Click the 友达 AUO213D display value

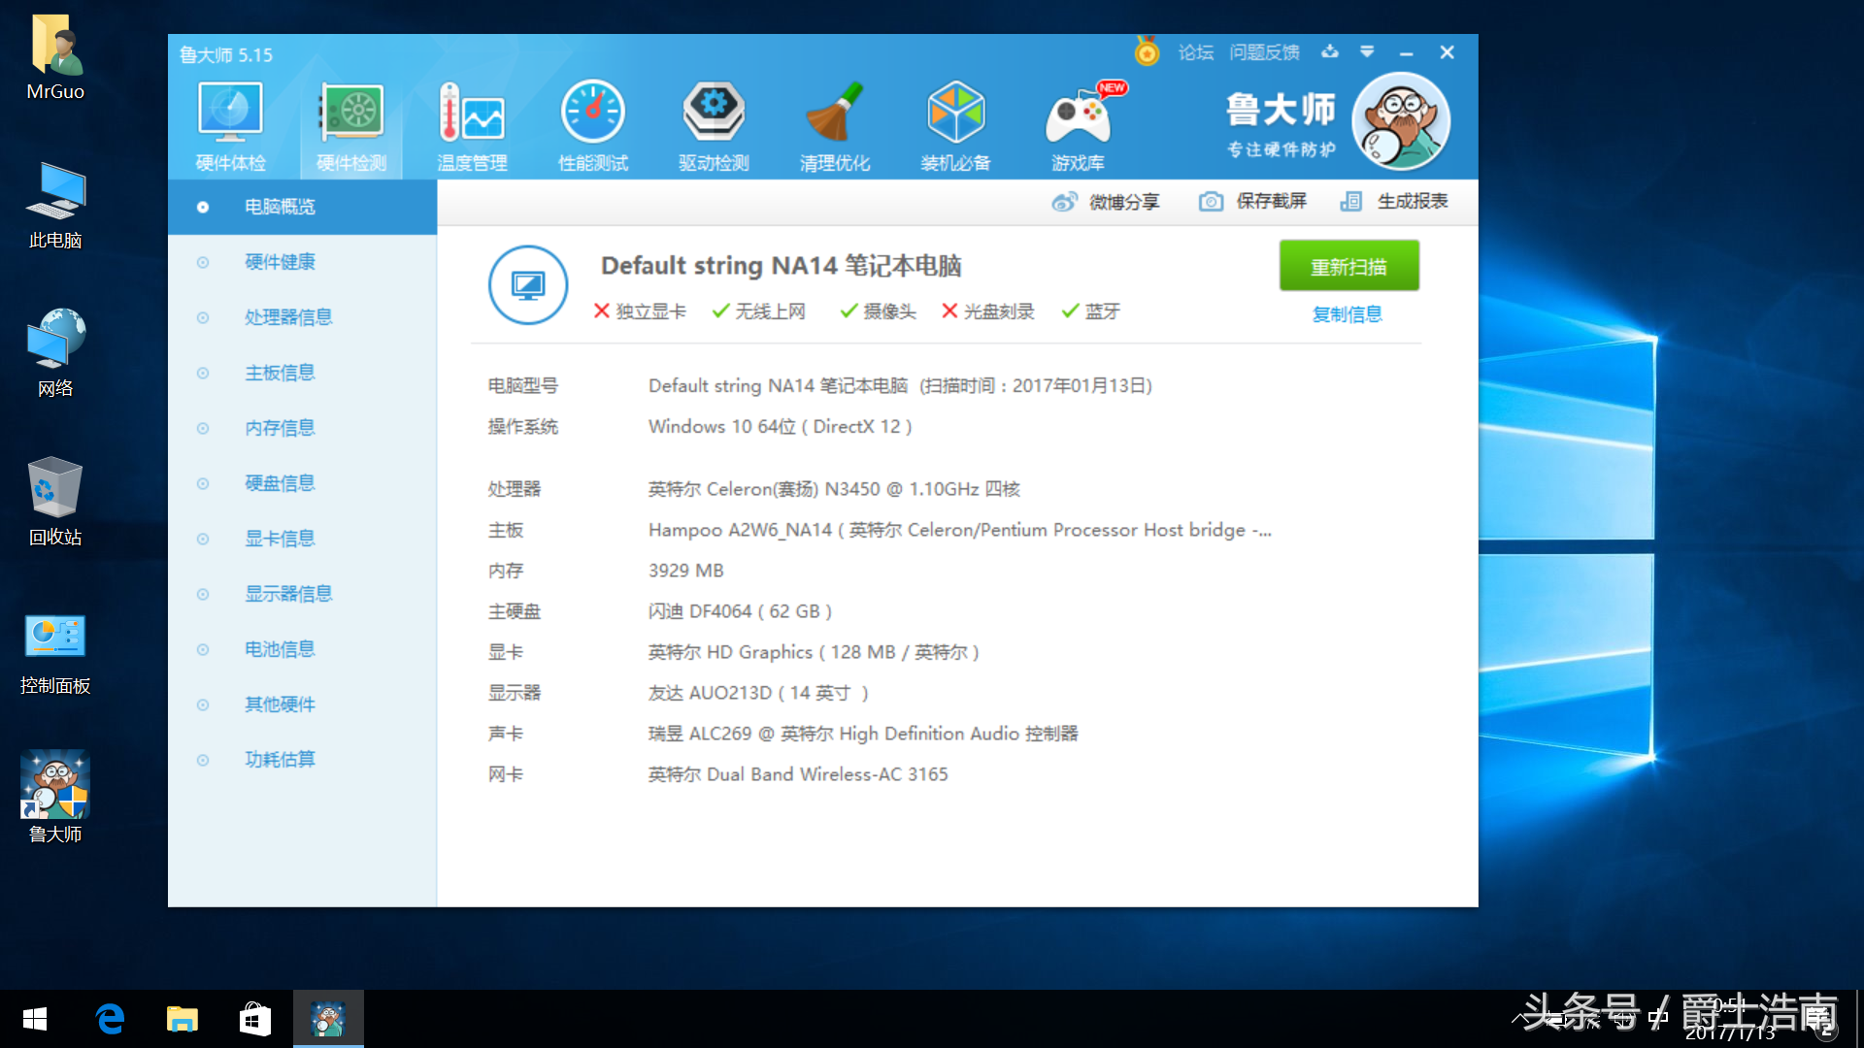tap(758, 693)
